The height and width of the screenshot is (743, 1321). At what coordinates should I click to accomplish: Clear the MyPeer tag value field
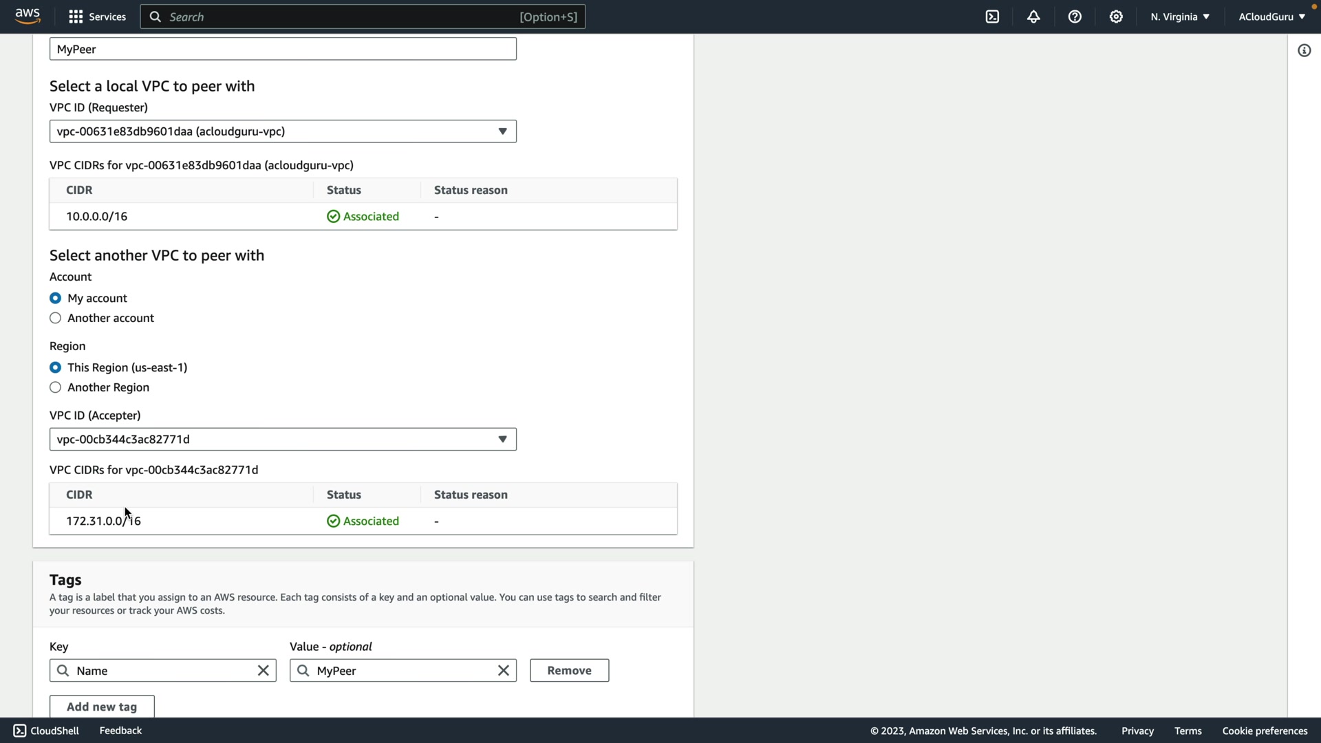coord(503,671)
